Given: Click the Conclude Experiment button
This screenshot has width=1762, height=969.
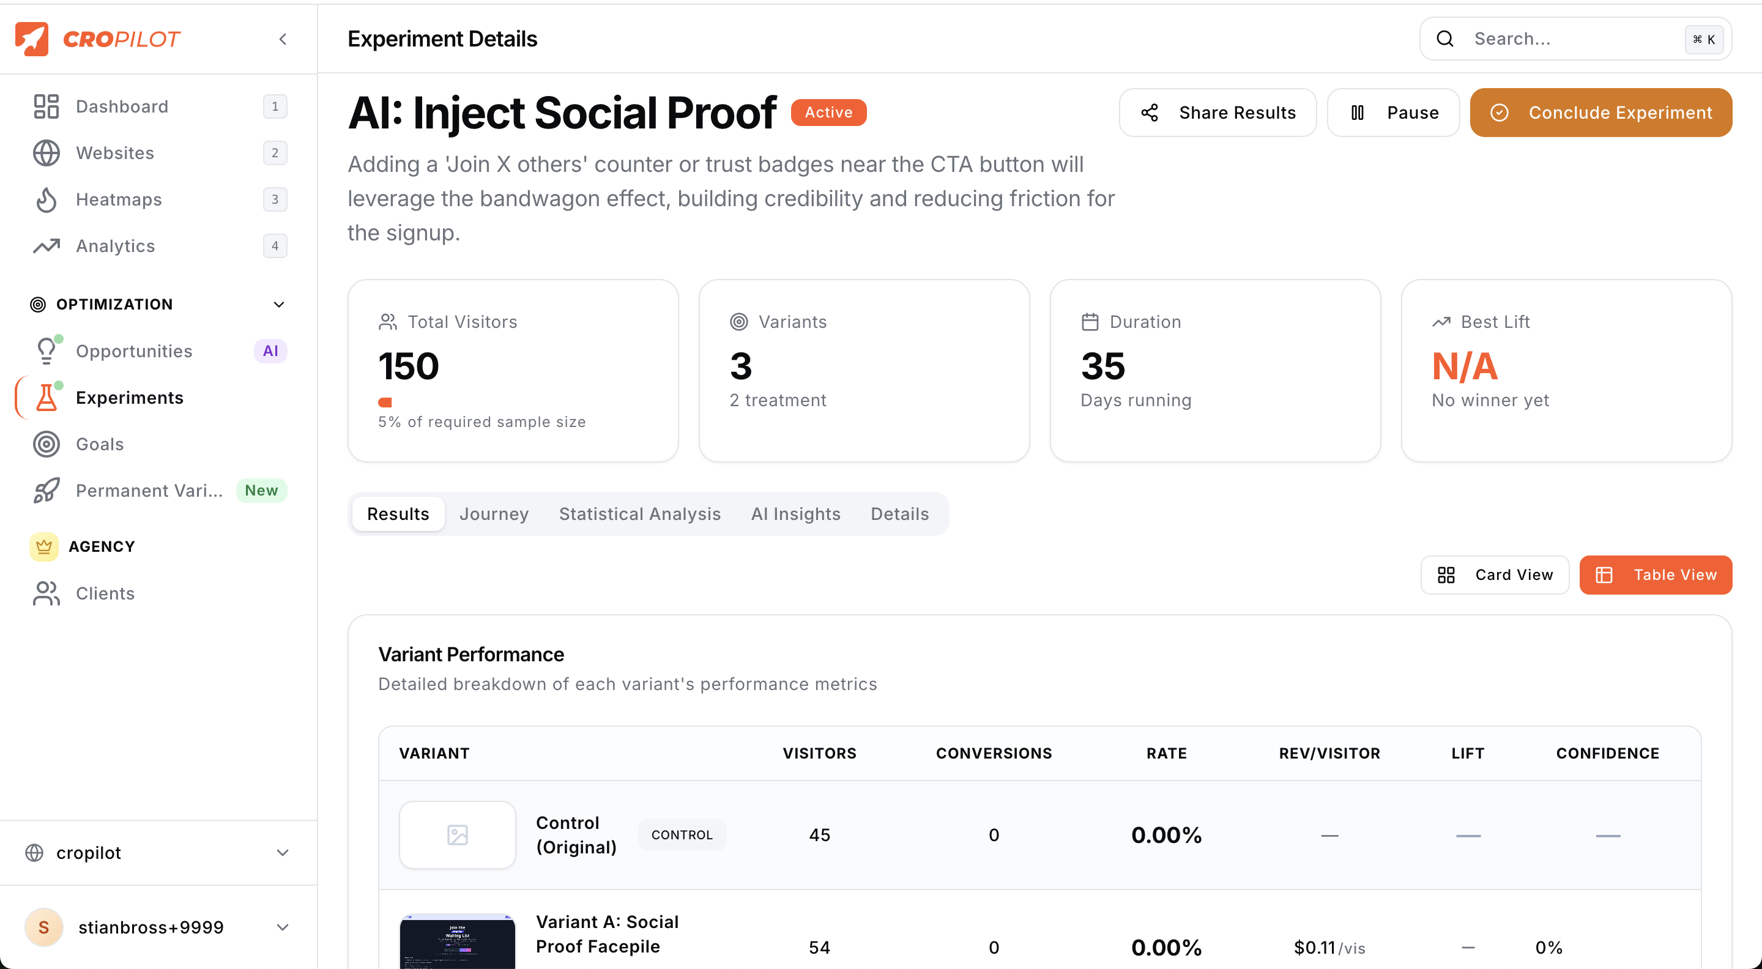Looking at the screenshot, I should 1600,112.
